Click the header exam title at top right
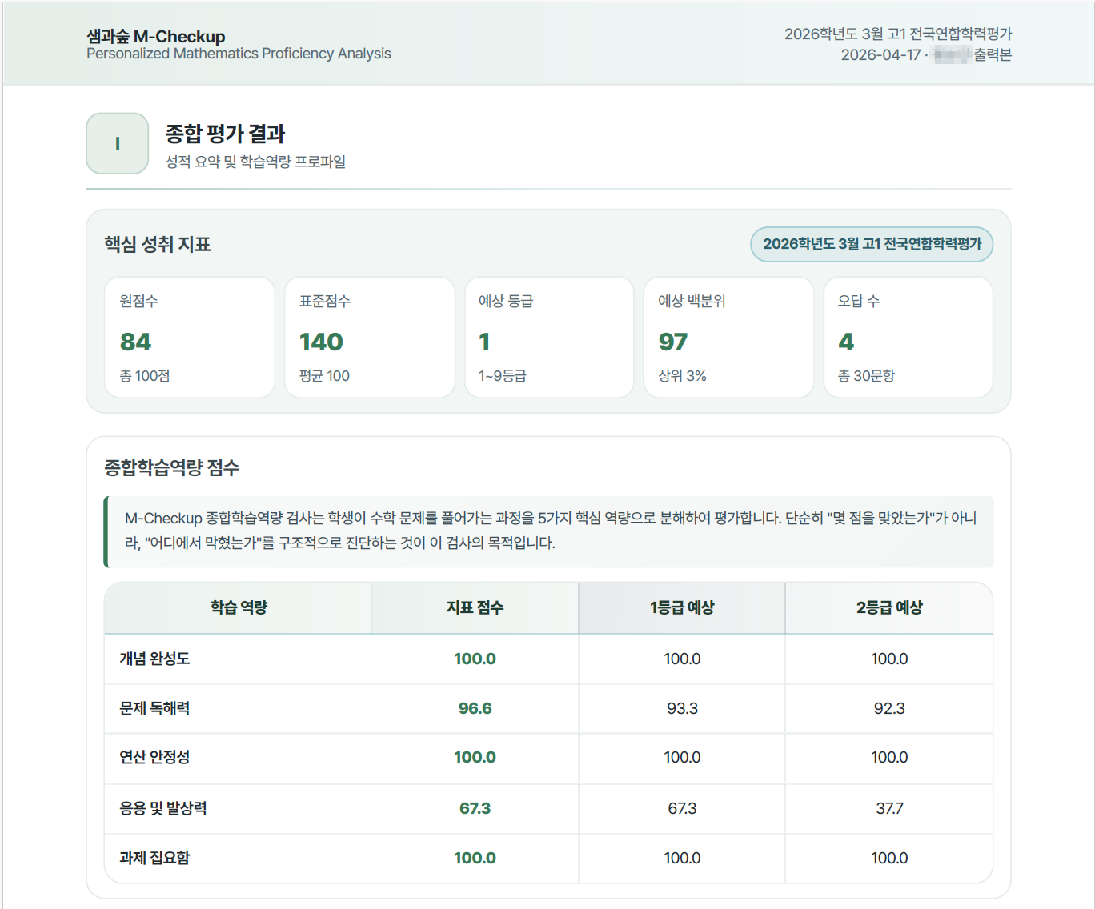This screenshot has width=1095, height=909. [898, 34]
